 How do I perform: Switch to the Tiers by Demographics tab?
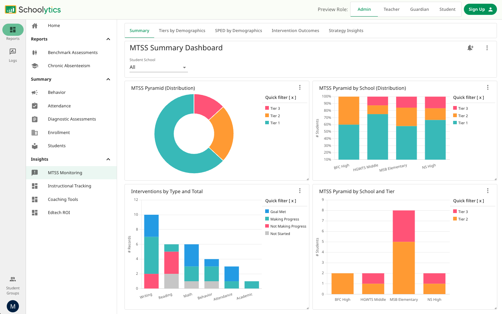tap(182, 30)
